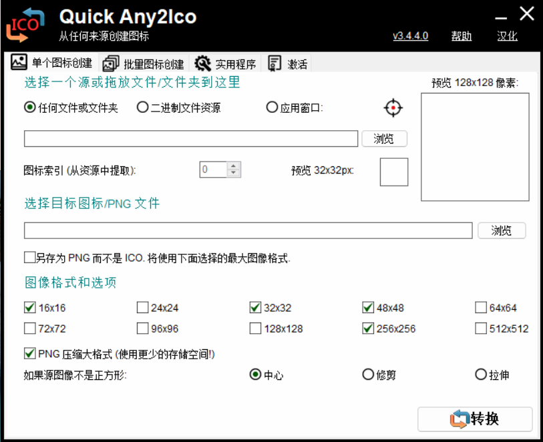Minimize the Quick Any2Ico window
Viewport: 543px width, 442px height.
point(501,17)
